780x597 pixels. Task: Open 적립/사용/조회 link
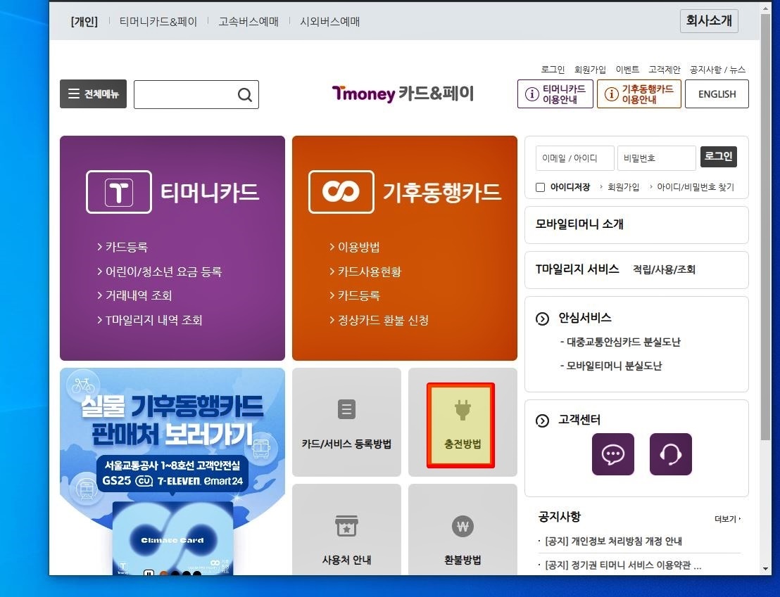coord(664,269)
